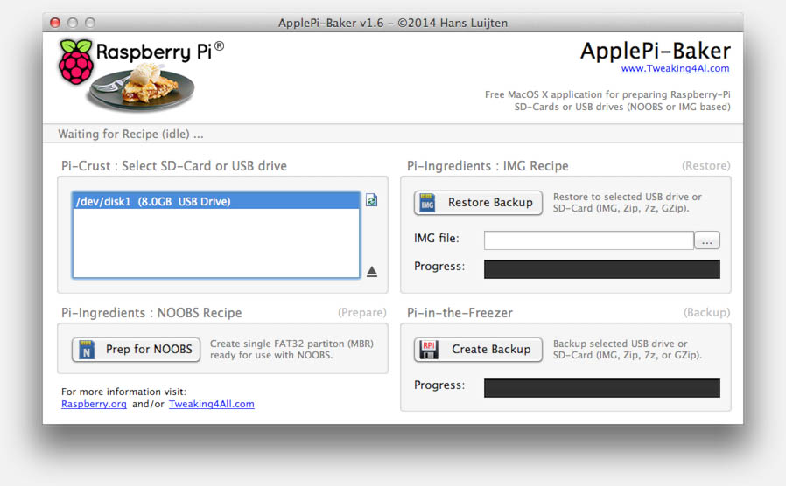Click the Pi-Crust section heading

point(174,166)
